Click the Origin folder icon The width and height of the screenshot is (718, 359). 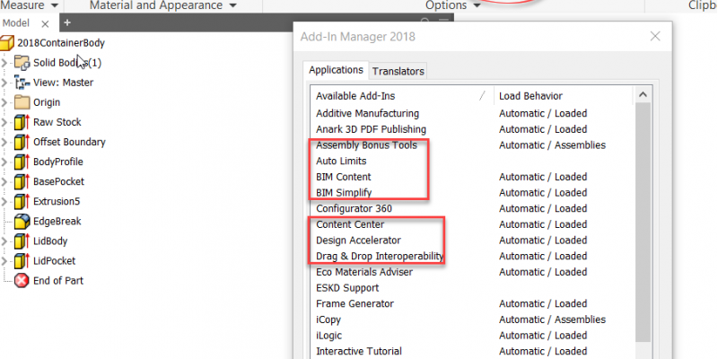(x=22, y=102)
